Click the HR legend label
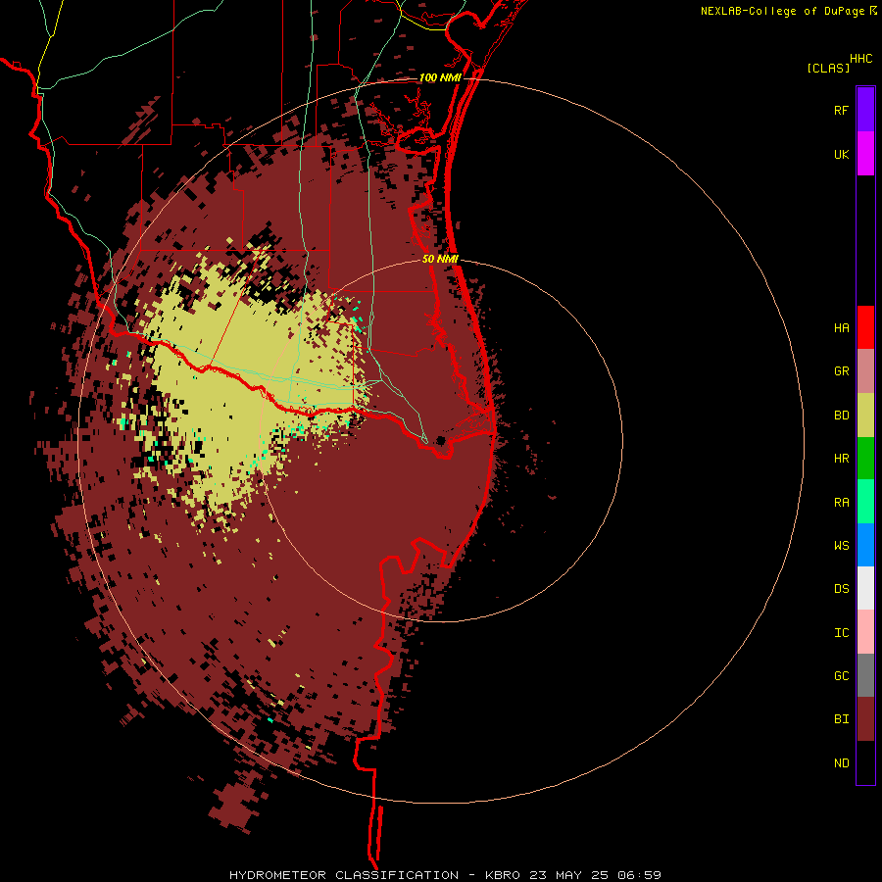The image size is (882, 882). tap(841, 459)
